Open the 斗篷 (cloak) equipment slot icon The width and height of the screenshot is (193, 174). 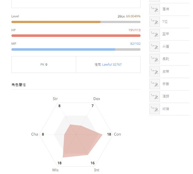coord(155,47)
